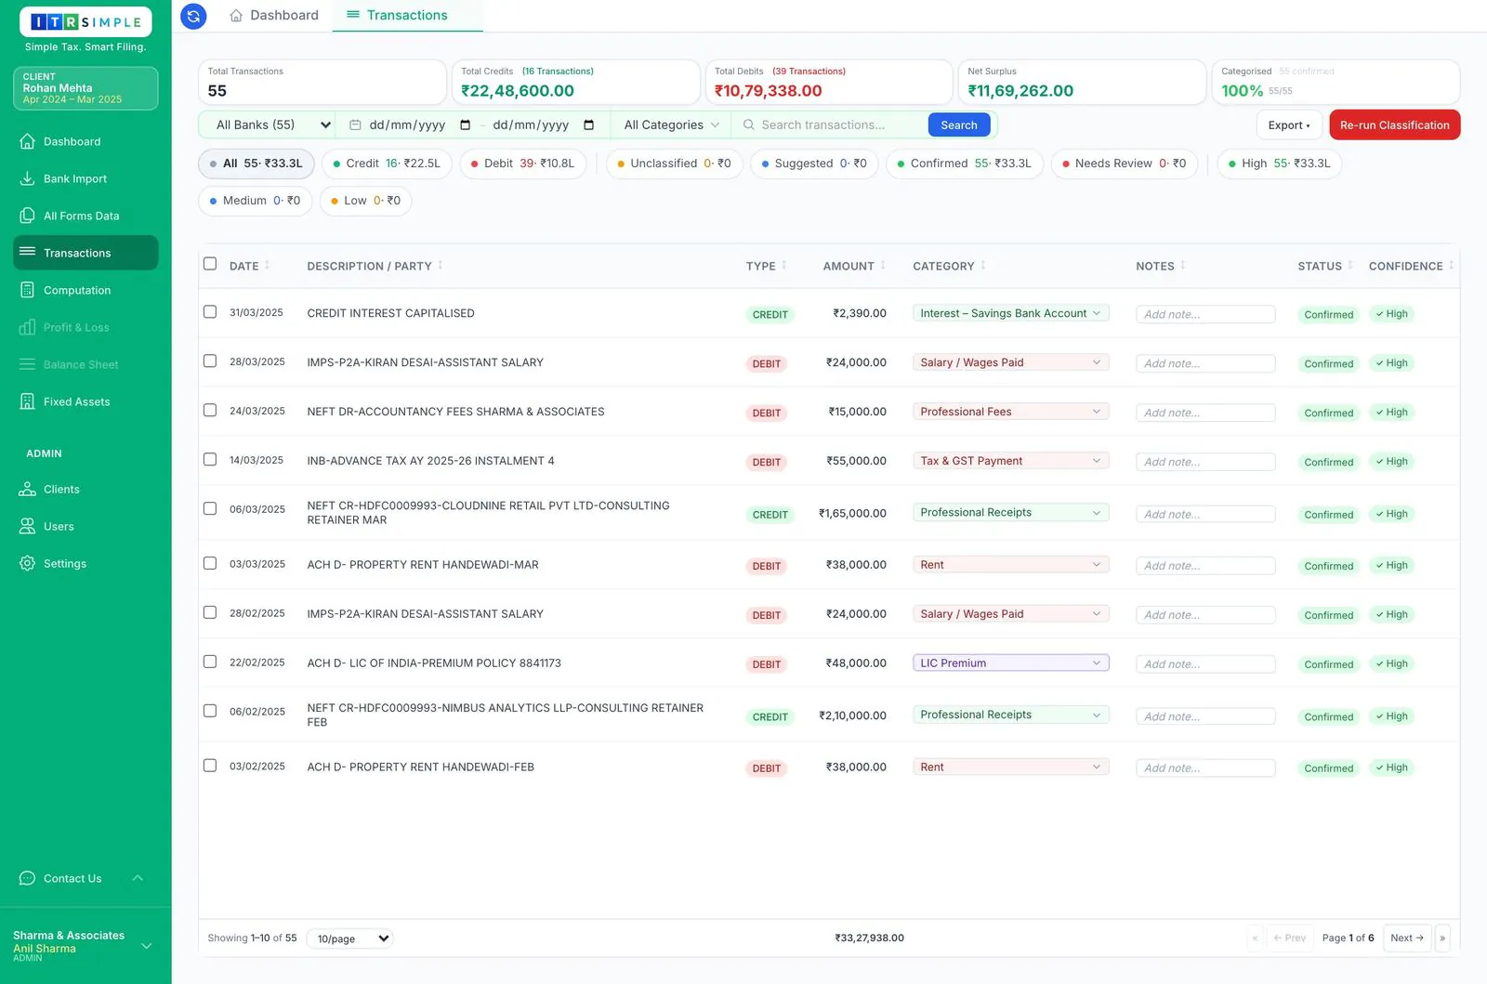The image size is (1487, 984).
Task: Check the Property Rent Handewadi-MAR checkbox
Action: 210,563
